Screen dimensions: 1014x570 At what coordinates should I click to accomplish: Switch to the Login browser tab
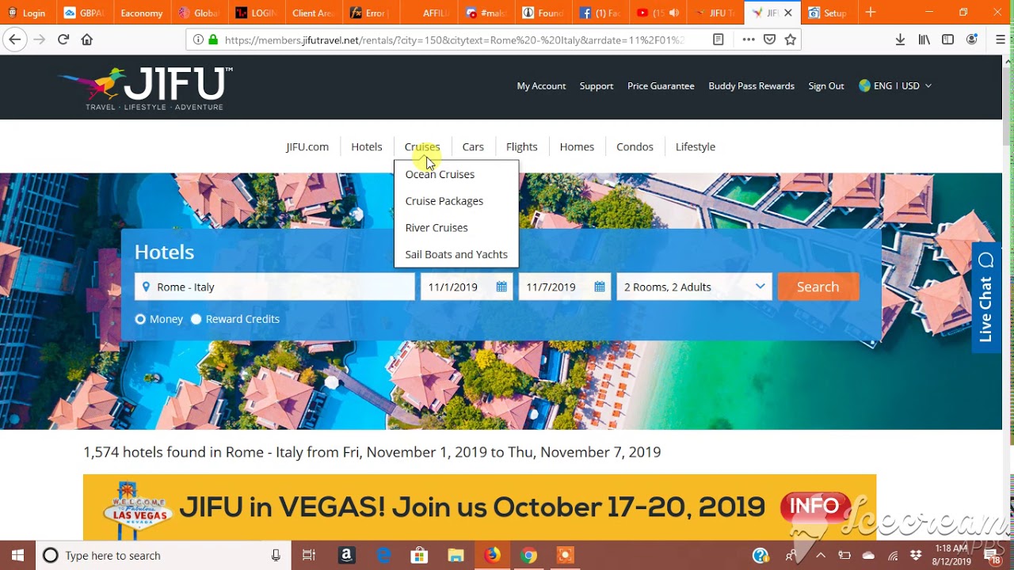tap(27, 13)
